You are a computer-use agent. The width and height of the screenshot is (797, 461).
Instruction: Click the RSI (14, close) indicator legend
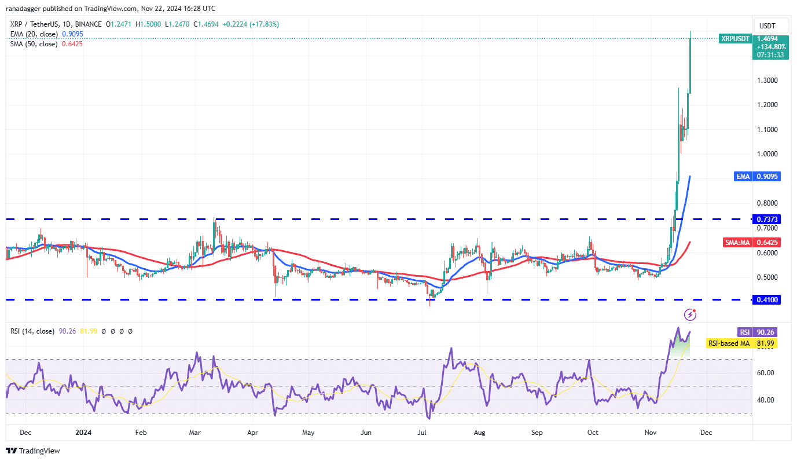coord(32,331)
